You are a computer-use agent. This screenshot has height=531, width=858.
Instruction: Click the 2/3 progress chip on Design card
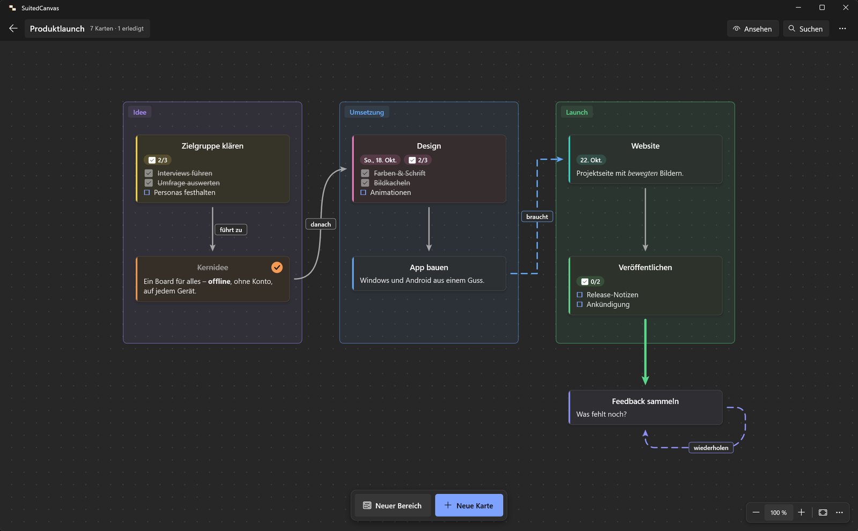click(418, 160)
